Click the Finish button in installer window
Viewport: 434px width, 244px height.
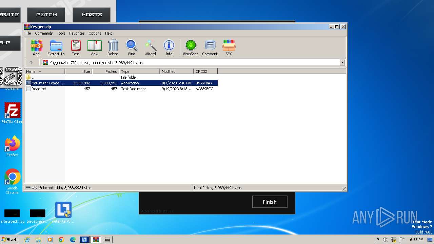click(270, 202)
